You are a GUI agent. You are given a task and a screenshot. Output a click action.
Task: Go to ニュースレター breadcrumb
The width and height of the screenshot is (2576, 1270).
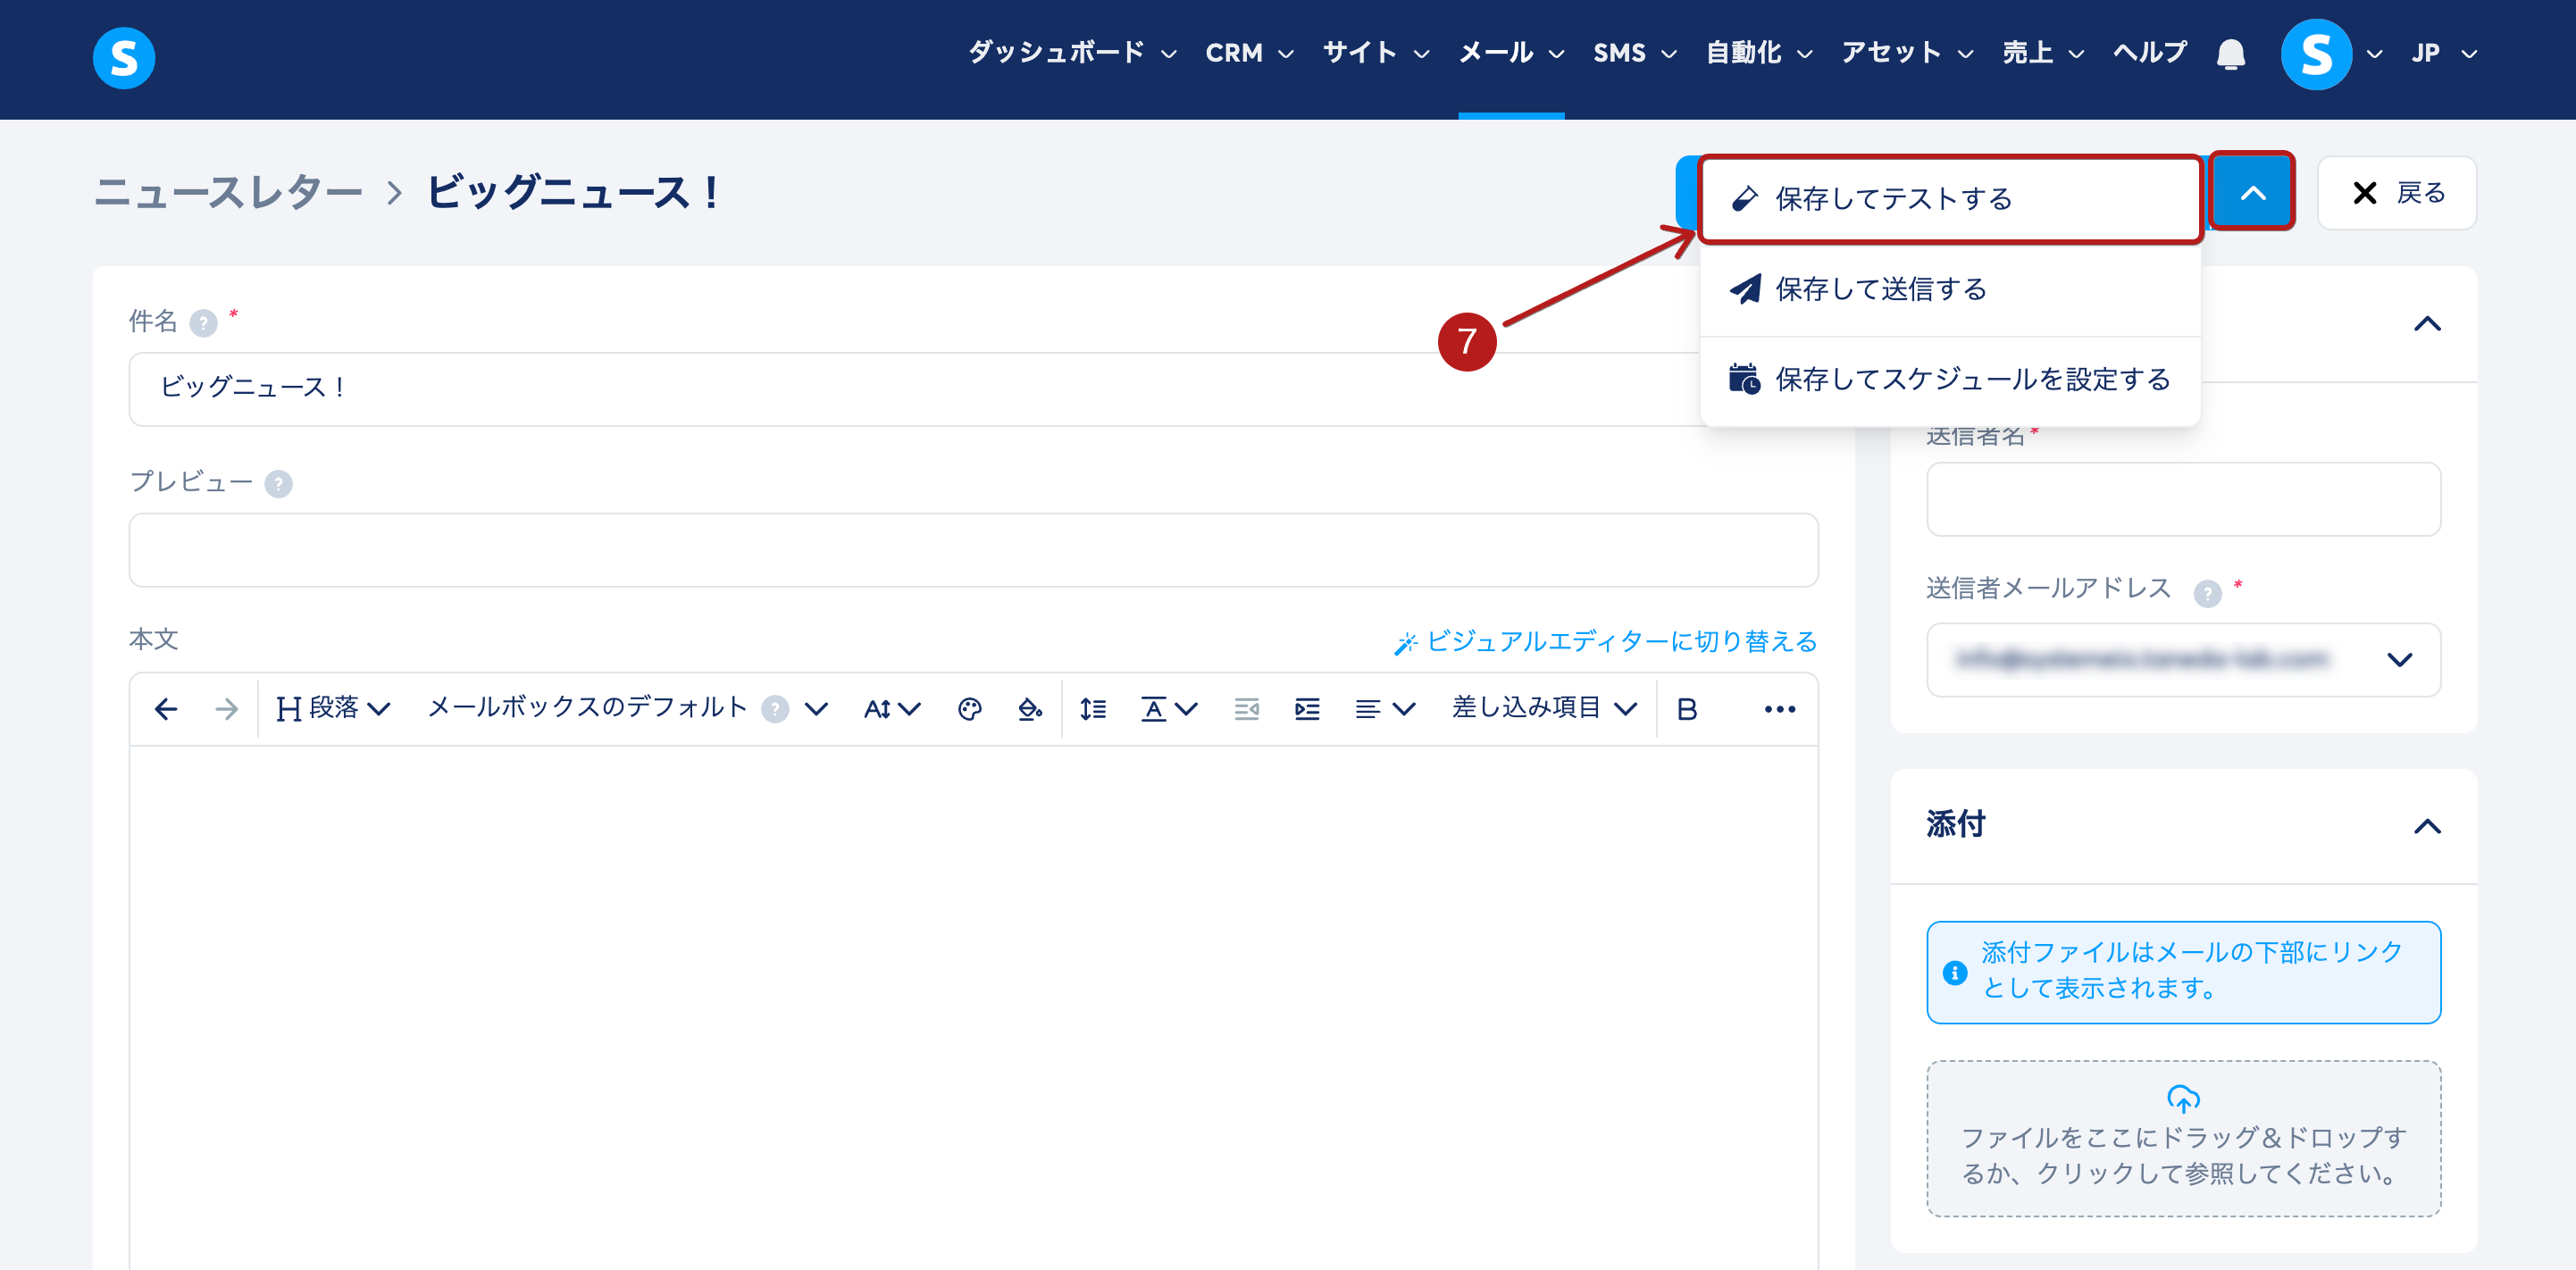(228, 192)
